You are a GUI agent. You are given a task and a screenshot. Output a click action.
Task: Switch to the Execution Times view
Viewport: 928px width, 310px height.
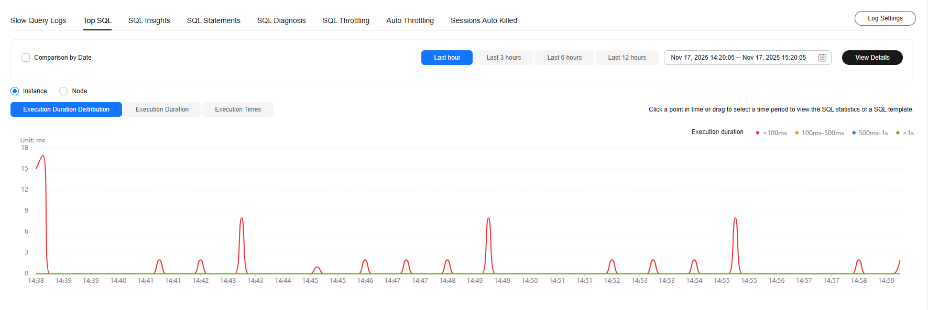[x=238, y=109]
